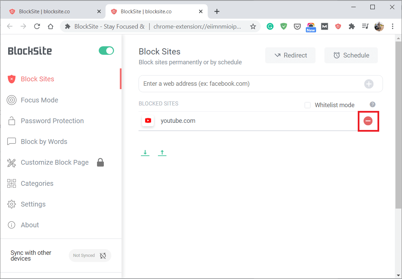Viewport: 402px width, 279px height.
Task: Open BlockSite Settings
Action: pos(33,204)
